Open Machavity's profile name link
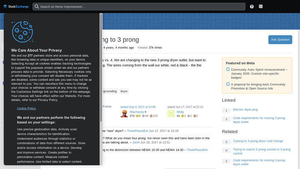 point(137,112)
